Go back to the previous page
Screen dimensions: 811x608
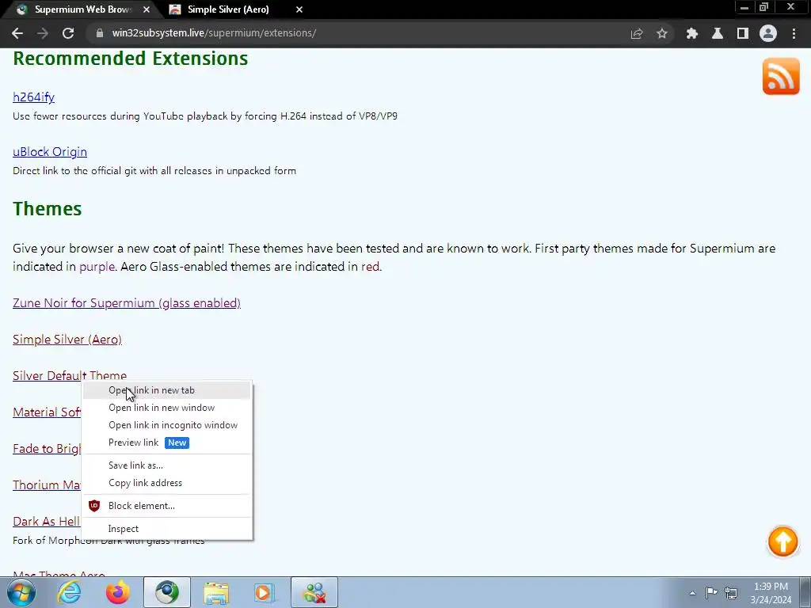tap(17, 33)
